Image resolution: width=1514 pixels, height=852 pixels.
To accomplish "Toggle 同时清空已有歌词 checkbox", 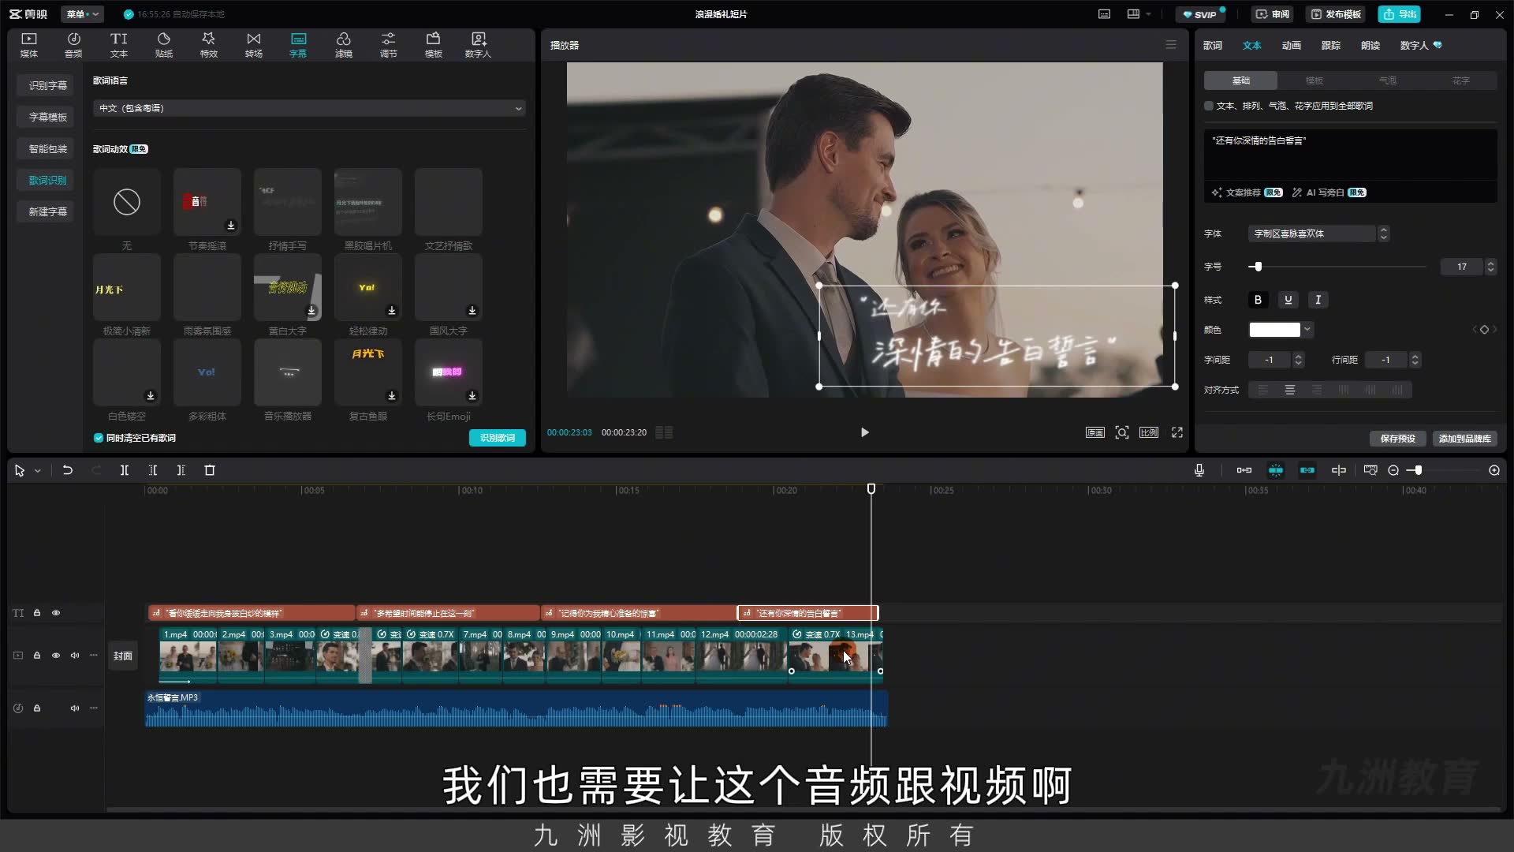I will (99, 438).
